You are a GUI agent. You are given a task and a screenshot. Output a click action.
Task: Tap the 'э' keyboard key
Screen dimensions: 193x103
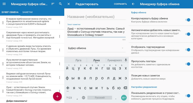click(x=126, y=78)
